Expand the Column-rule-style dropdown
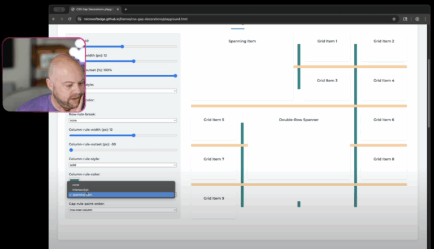 coord(122,165)
